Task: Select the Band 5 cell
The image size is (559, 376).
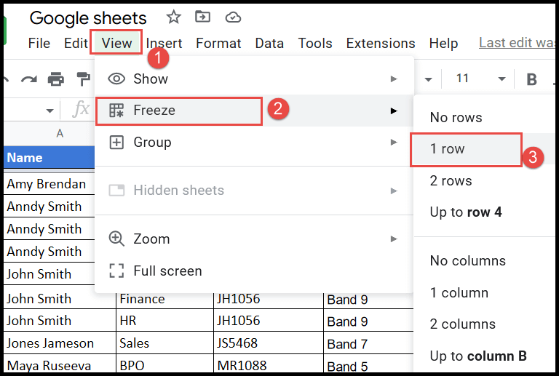Action: [368, 365]
